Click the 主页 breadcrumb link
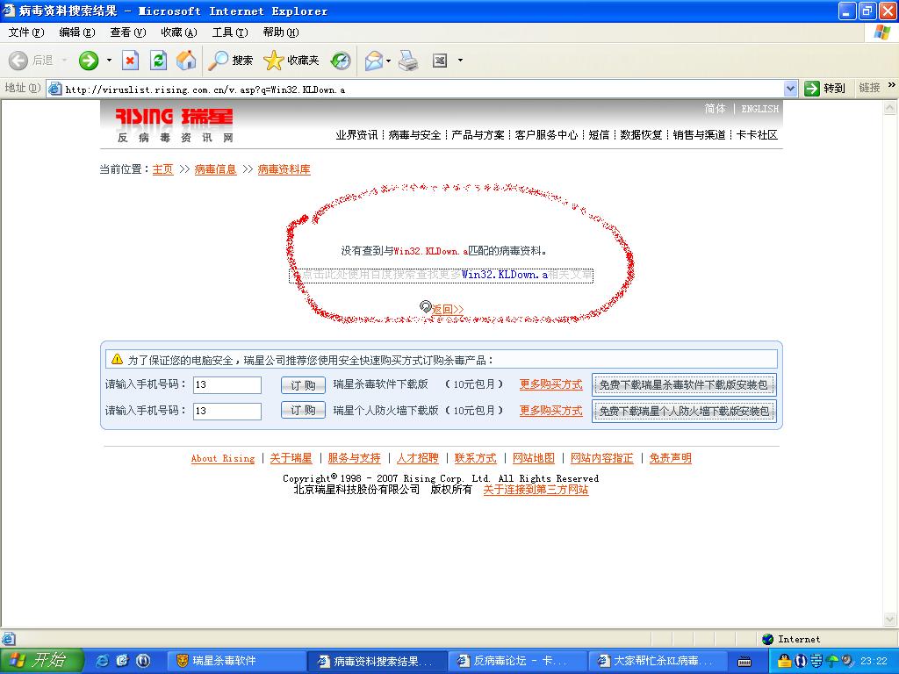The height and width of the screenshot is (674, 899). click(x=162, y=169)
